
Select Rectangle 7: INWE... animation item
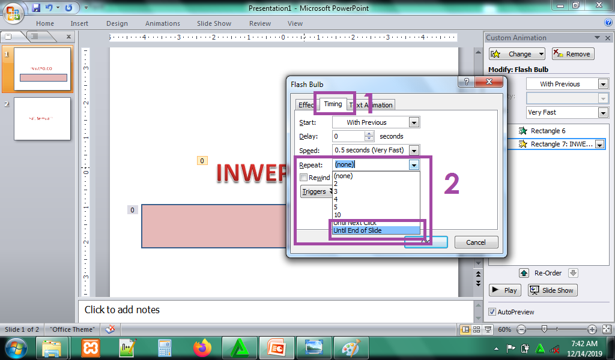[556, 144]
